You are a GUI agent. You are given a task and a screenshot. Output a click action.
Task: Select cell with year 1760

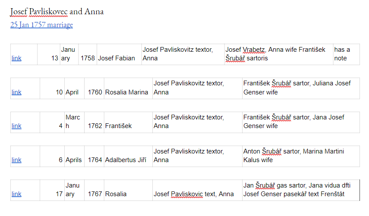pyautogui.click(x=94, y=88)
